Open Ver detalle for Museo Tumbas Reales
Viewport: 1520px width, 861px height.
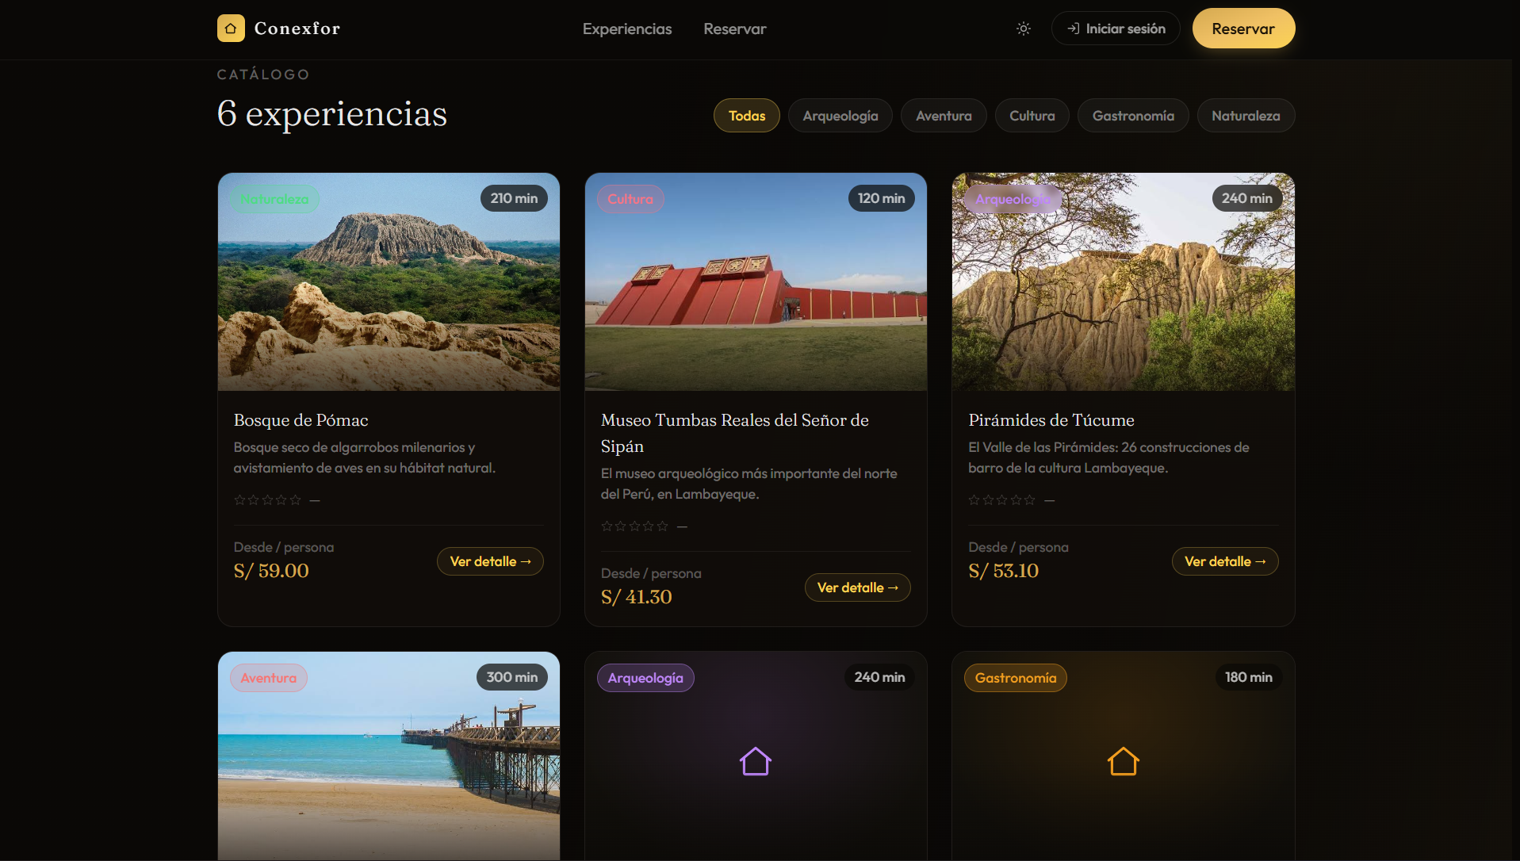coord(857,587)
